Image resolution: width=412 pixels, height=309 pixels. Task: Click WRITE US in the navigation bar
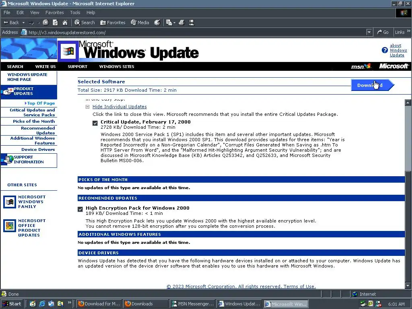[45, 67]
